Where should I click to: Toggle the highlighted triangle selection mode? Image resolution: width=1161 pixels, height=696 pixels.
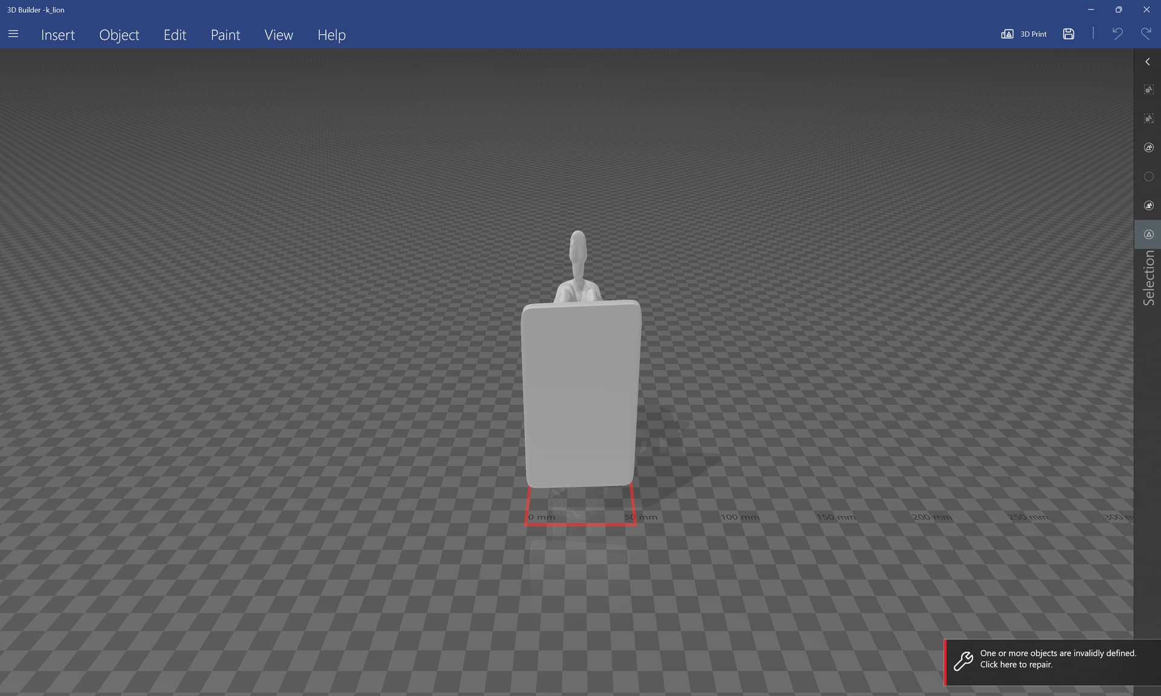(1148, 234)
